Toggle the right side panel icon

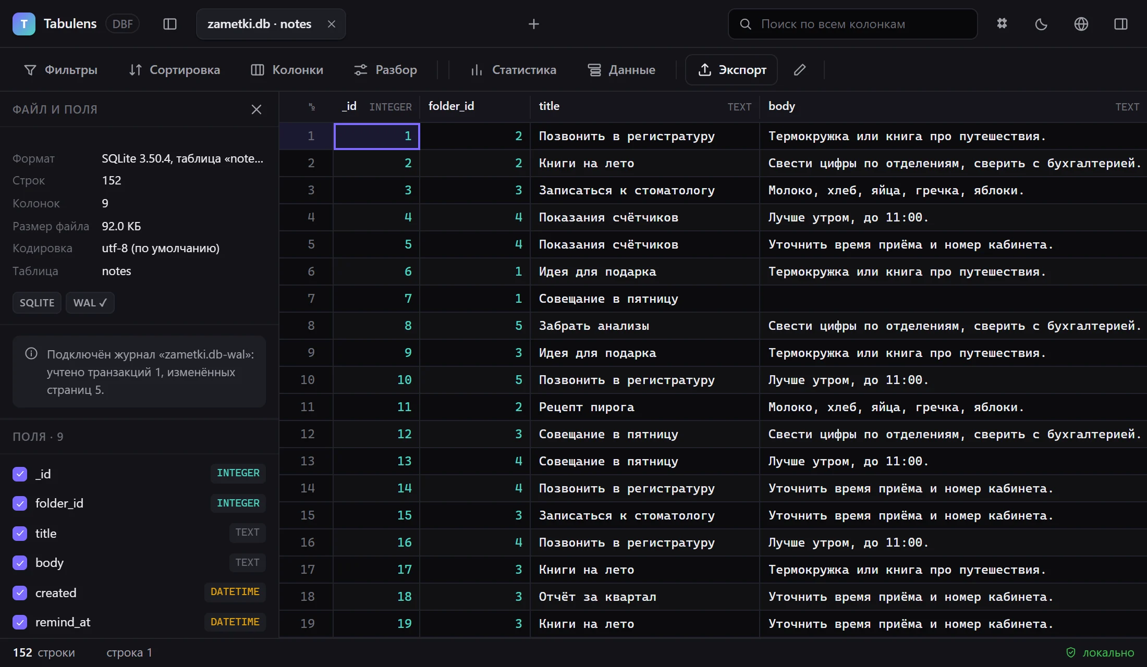tap(1120, 24)
